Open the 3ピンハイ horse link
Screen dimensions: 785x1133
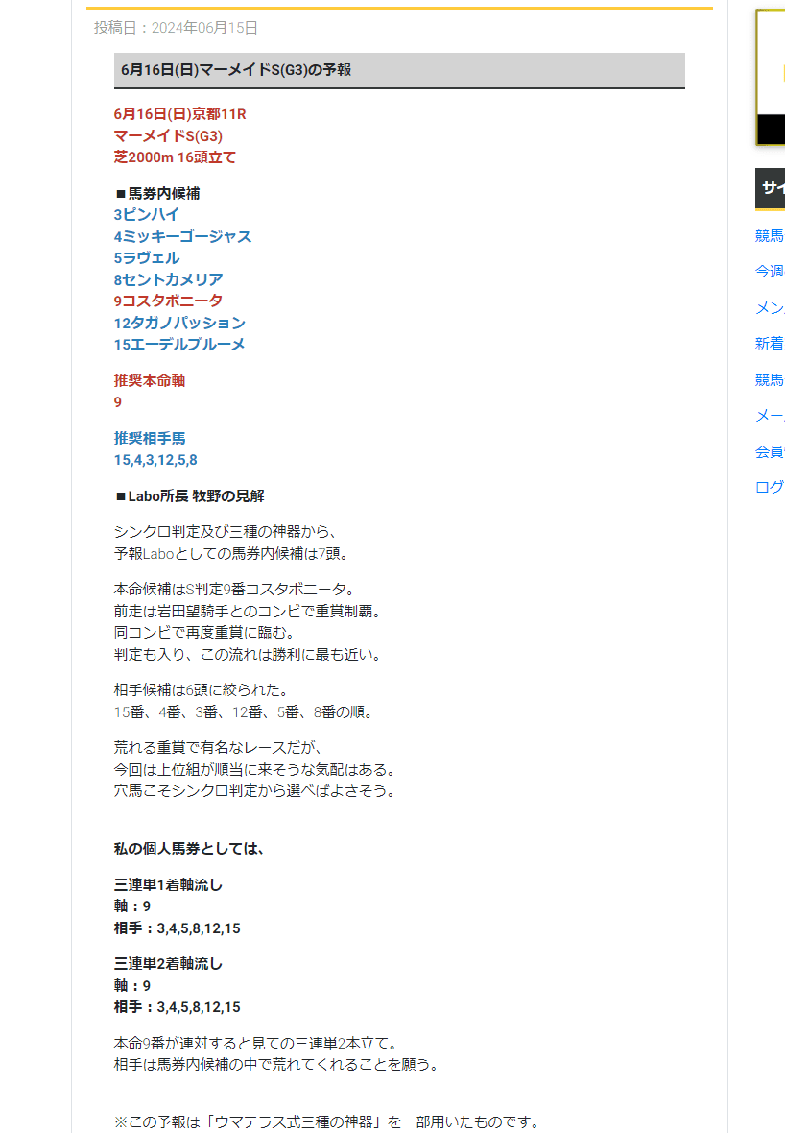[x=147, y=215]
